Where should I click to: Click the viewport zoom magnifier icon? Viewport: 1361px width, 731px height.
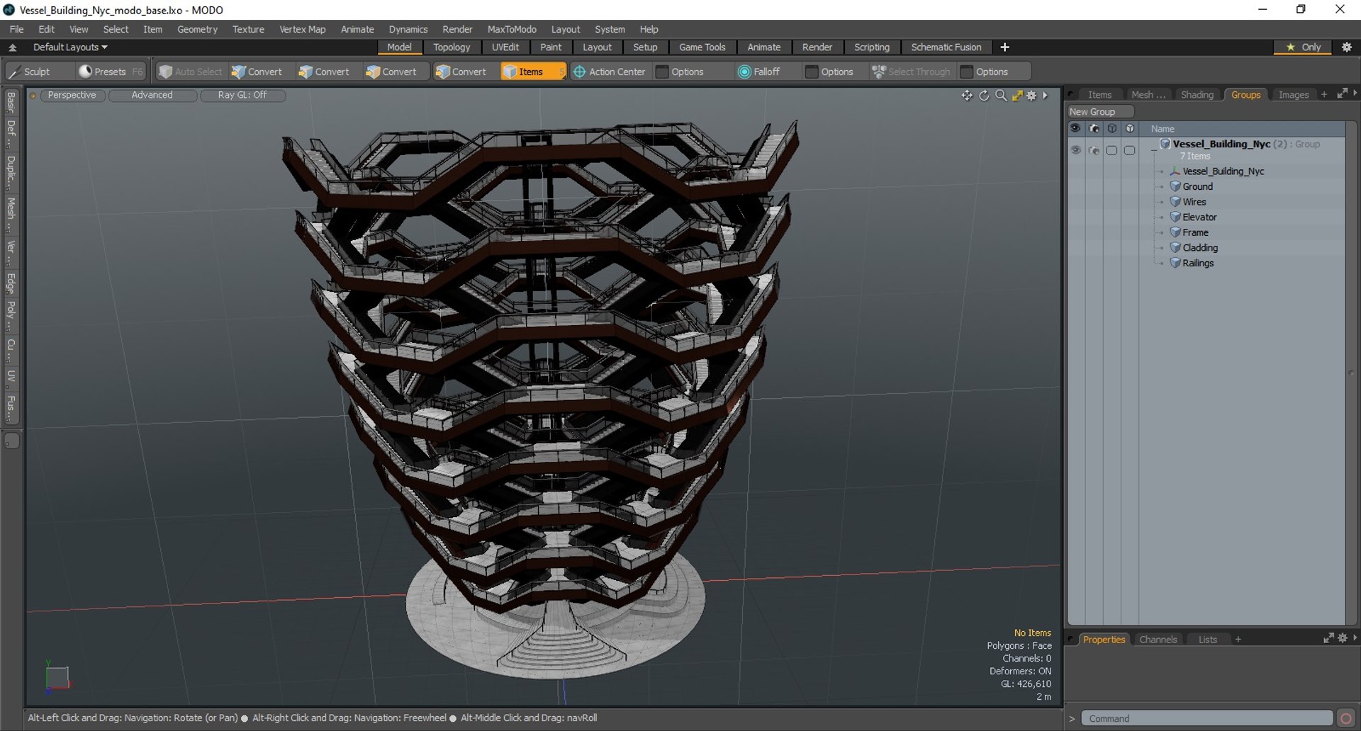(x=1001, y=96)
